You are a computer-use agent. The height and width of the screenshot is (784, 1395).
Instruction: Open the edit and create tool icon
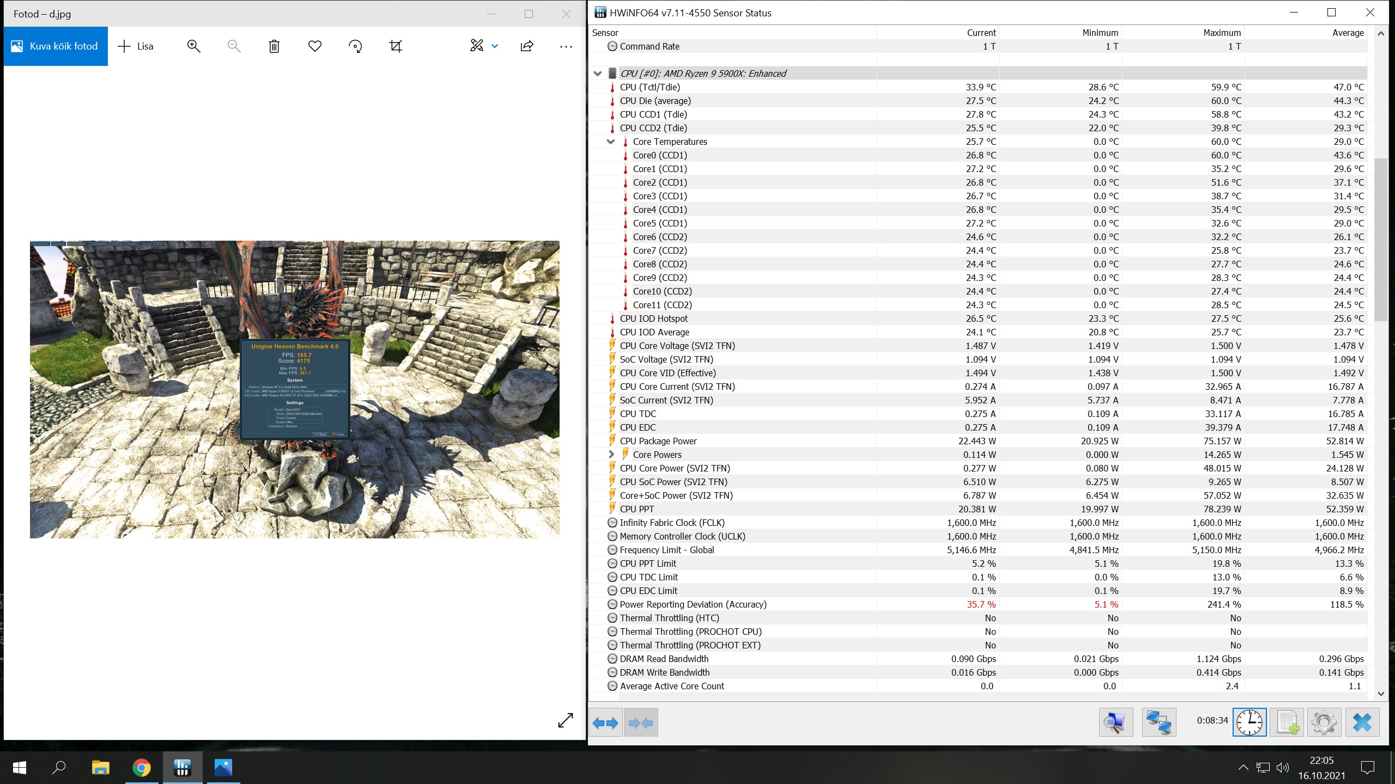tap(477, 46)
